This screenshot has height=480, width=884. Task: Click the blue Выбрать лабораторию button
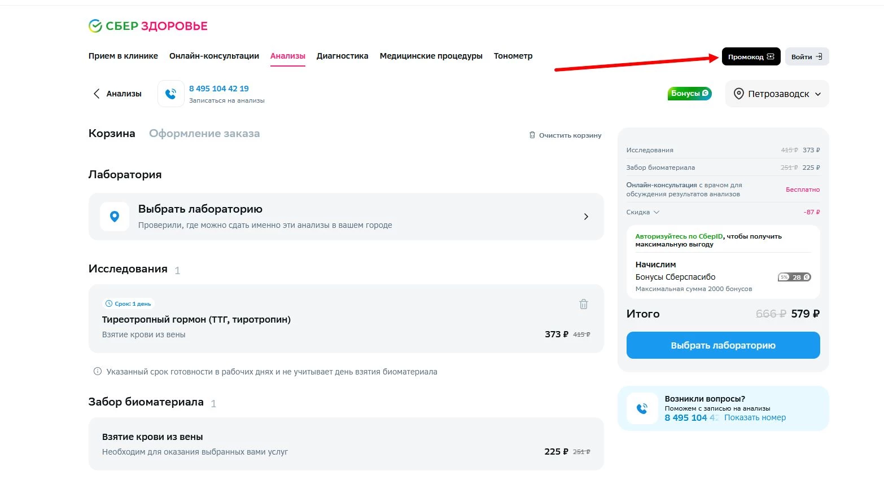point(723,345)
